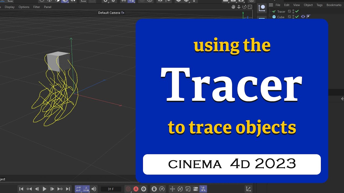This screenshot has height=193, width=344.
Task: Jump to the start of the timeline
Action: 21,189
